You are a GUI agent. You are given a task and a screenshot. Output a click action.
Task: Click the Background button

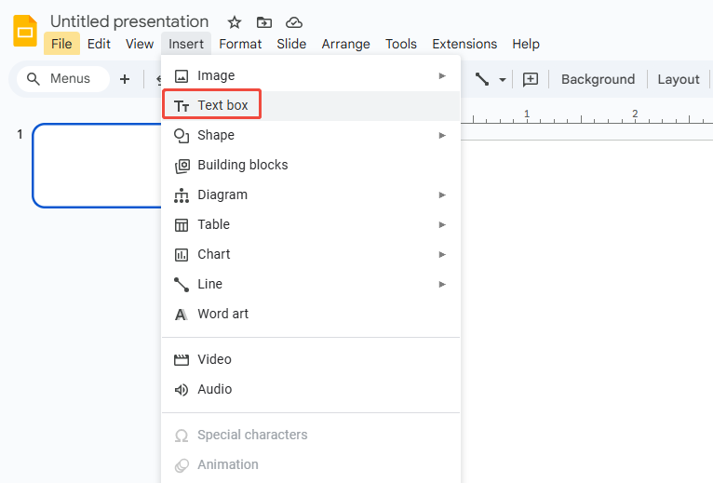tap(598, 79)
